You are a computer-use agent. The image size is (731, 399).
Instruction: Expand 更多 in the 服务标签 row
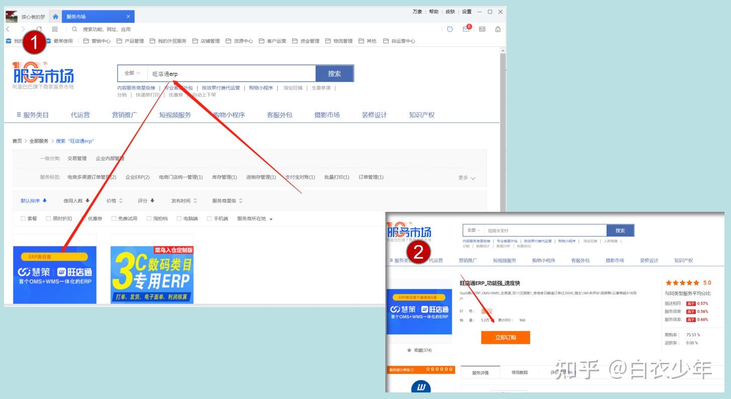click(x=467, y=178)
